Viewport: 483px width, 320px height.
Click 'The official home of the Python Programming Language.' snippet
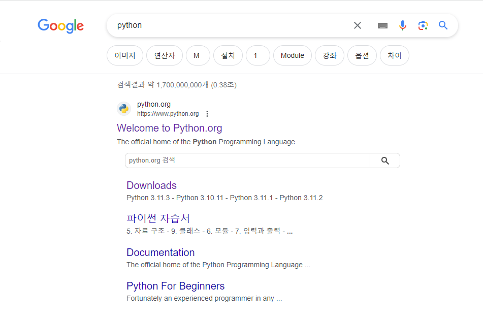207,142
